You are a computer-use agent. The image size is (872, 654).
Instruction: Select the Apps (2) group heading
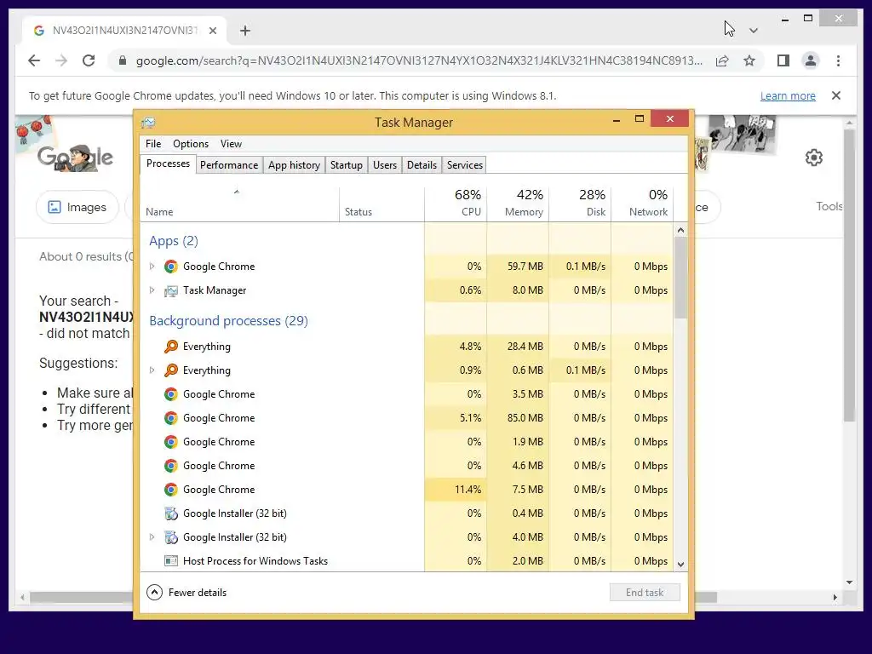coord(174,241)
